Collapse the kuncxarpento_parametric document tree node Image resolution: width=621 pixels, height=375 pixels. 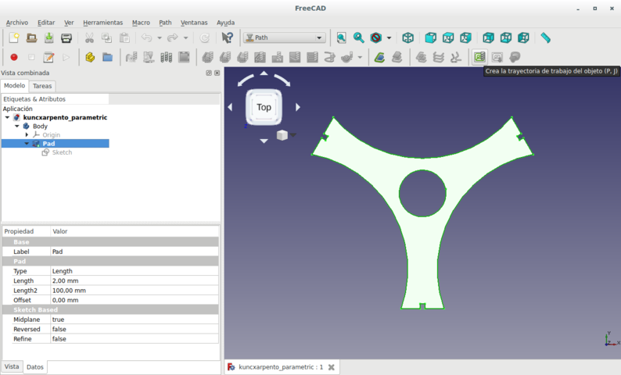7,117
